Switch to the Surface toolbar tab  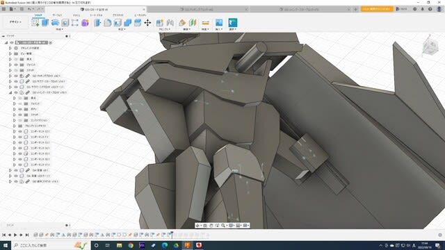coord(57,15)
